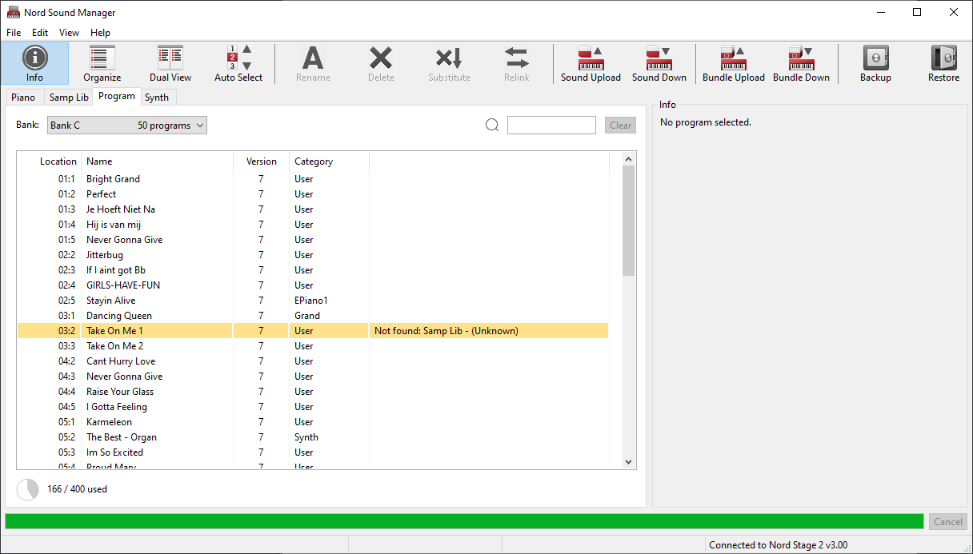The width and height of the screenshot is (973, 554).
Task: Click EPiano1 category cell
Action: click(x=311, y=301)
